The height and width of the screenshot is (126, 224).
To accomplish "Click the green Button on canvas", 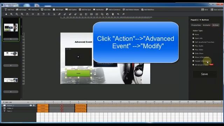I will pos(78,73).
